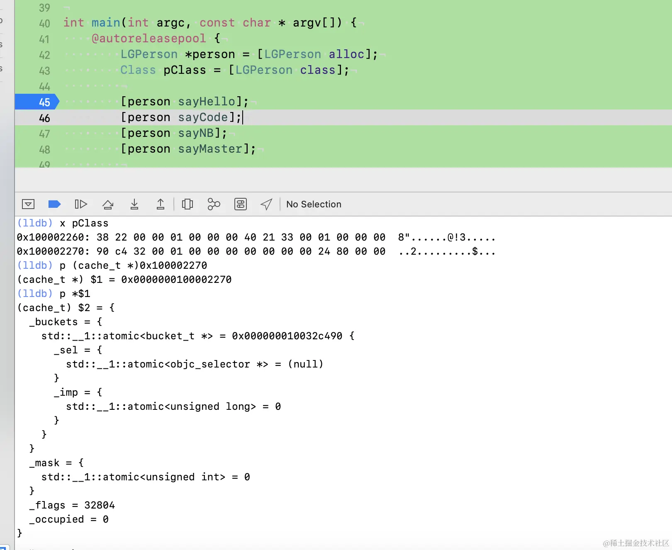
Task: Toggle the breakpoint on line 45
Action: [x=37, y=102]
